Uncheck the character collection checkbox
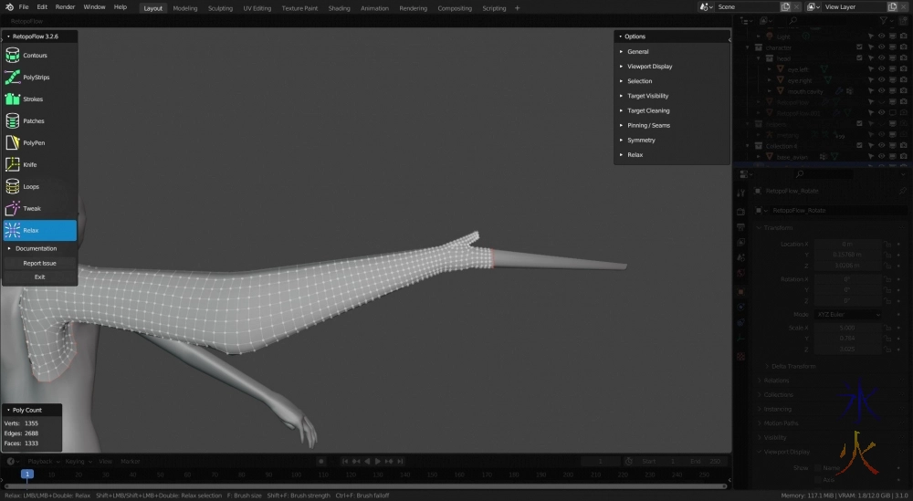This screenshot has height=501, width=913. 859,47
